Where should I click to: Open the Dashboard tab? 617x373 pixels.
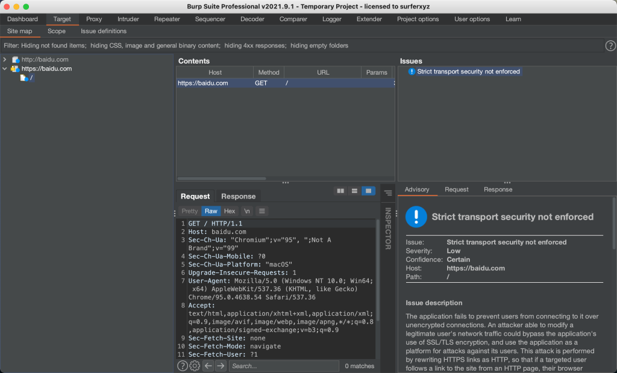(22, 19)
